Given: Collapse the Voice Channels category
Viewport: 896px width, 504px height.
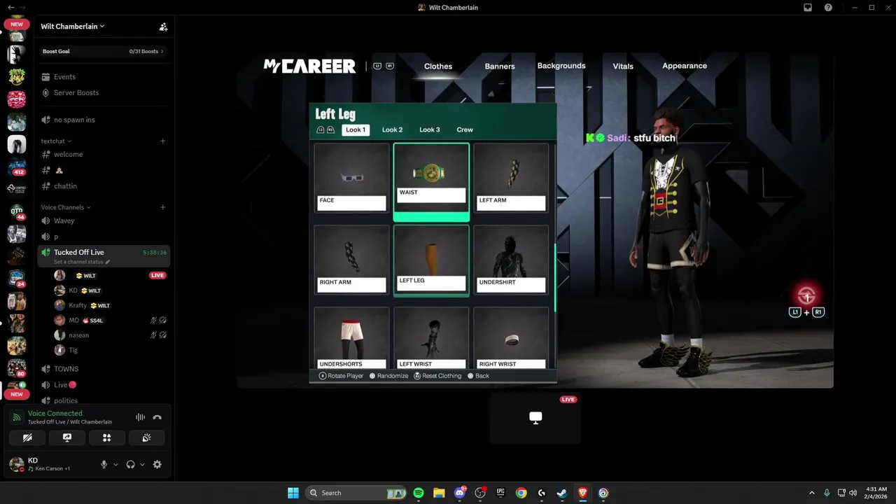Looking at the screenshot, I should [x=66, y=207].
